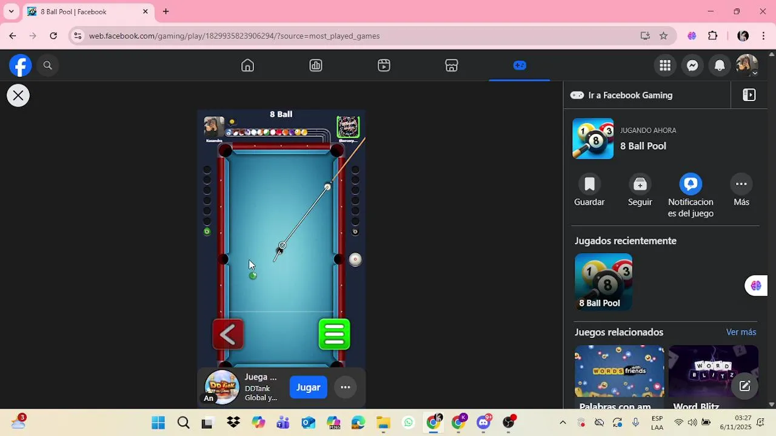776x436 pixels.
Task: Click the browser back arrow
Action: [x=12, y=36]
